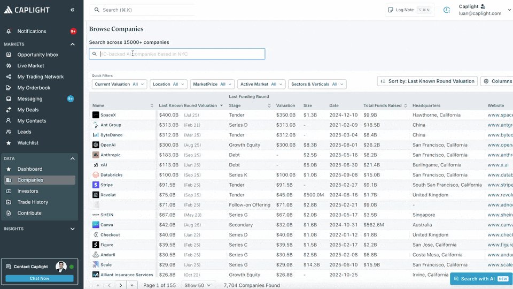This screenshot has width=513, height=289.
Task: Collapse the sidebar with the double-chevron icon
Action: [72, 10]
